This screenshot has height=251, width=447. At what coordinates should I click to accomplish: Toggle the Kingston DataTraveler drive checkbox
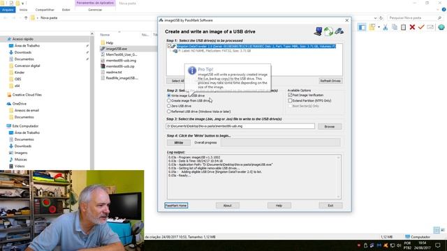(169, 46)
